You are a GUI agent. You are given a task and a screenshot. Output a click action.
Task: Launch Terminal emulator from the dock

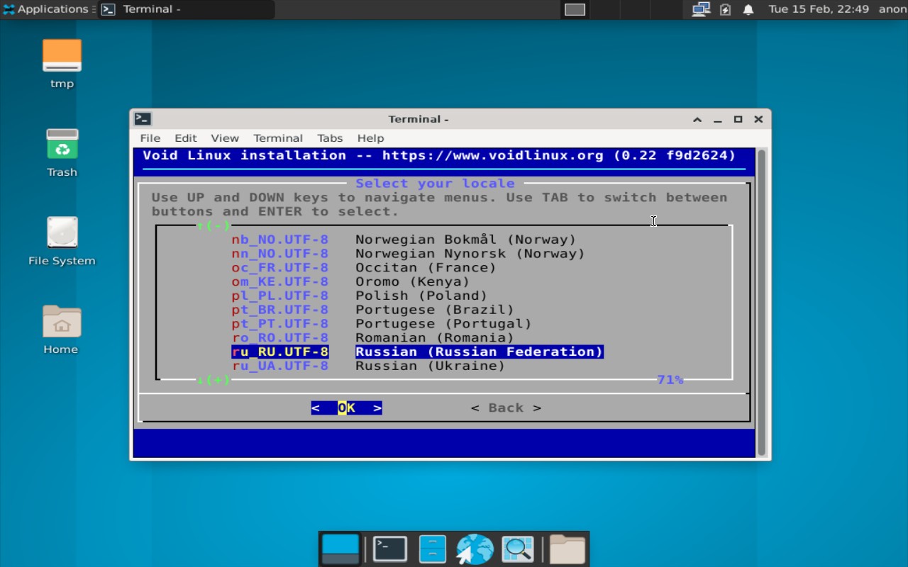coord(390,549)
